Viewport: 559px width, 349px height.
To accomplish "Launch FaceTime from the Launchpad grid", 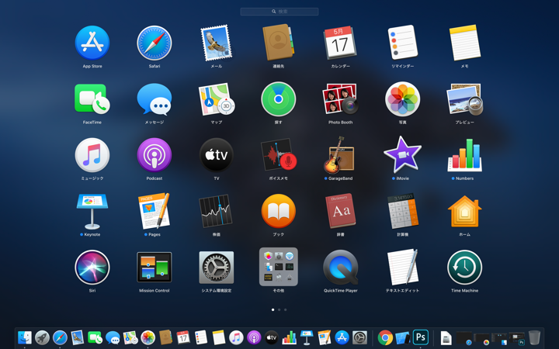I will [92, 99].
